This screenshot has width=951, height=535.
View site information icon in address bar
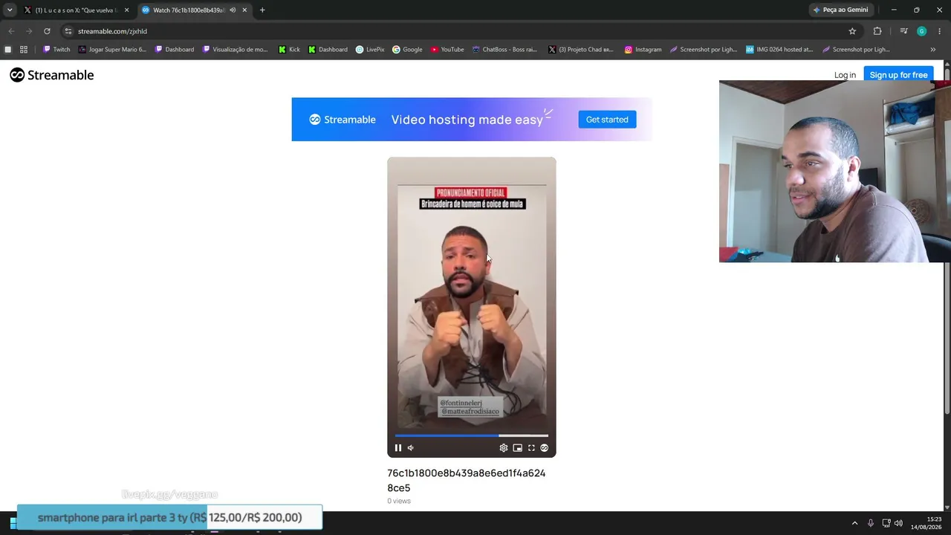coord(68,31)
